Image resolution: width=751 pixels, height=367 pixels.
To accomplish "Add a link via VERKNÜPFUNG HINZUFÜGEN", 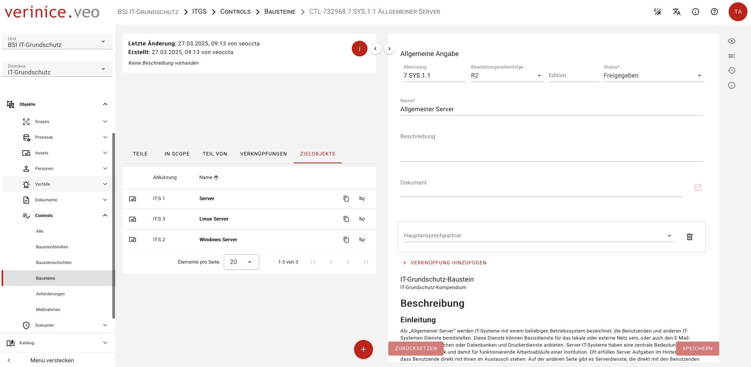I will [x=444, y=262].
